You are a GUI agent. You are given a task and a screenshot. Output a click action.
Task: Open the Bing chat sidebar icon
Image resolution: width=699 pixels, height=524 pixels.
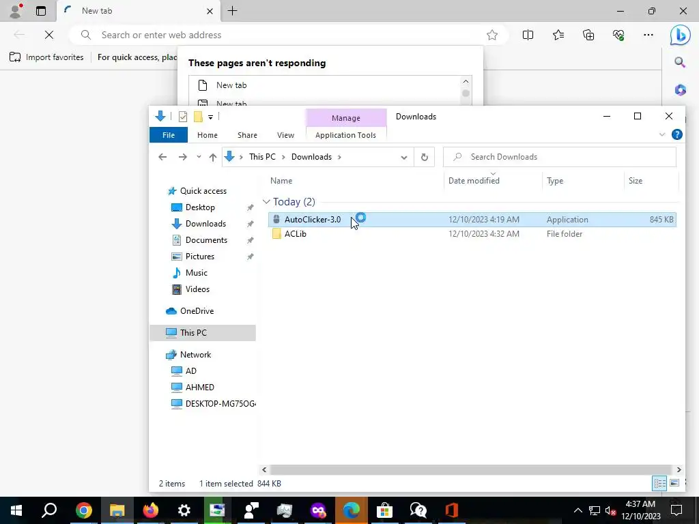coord(681,35)
